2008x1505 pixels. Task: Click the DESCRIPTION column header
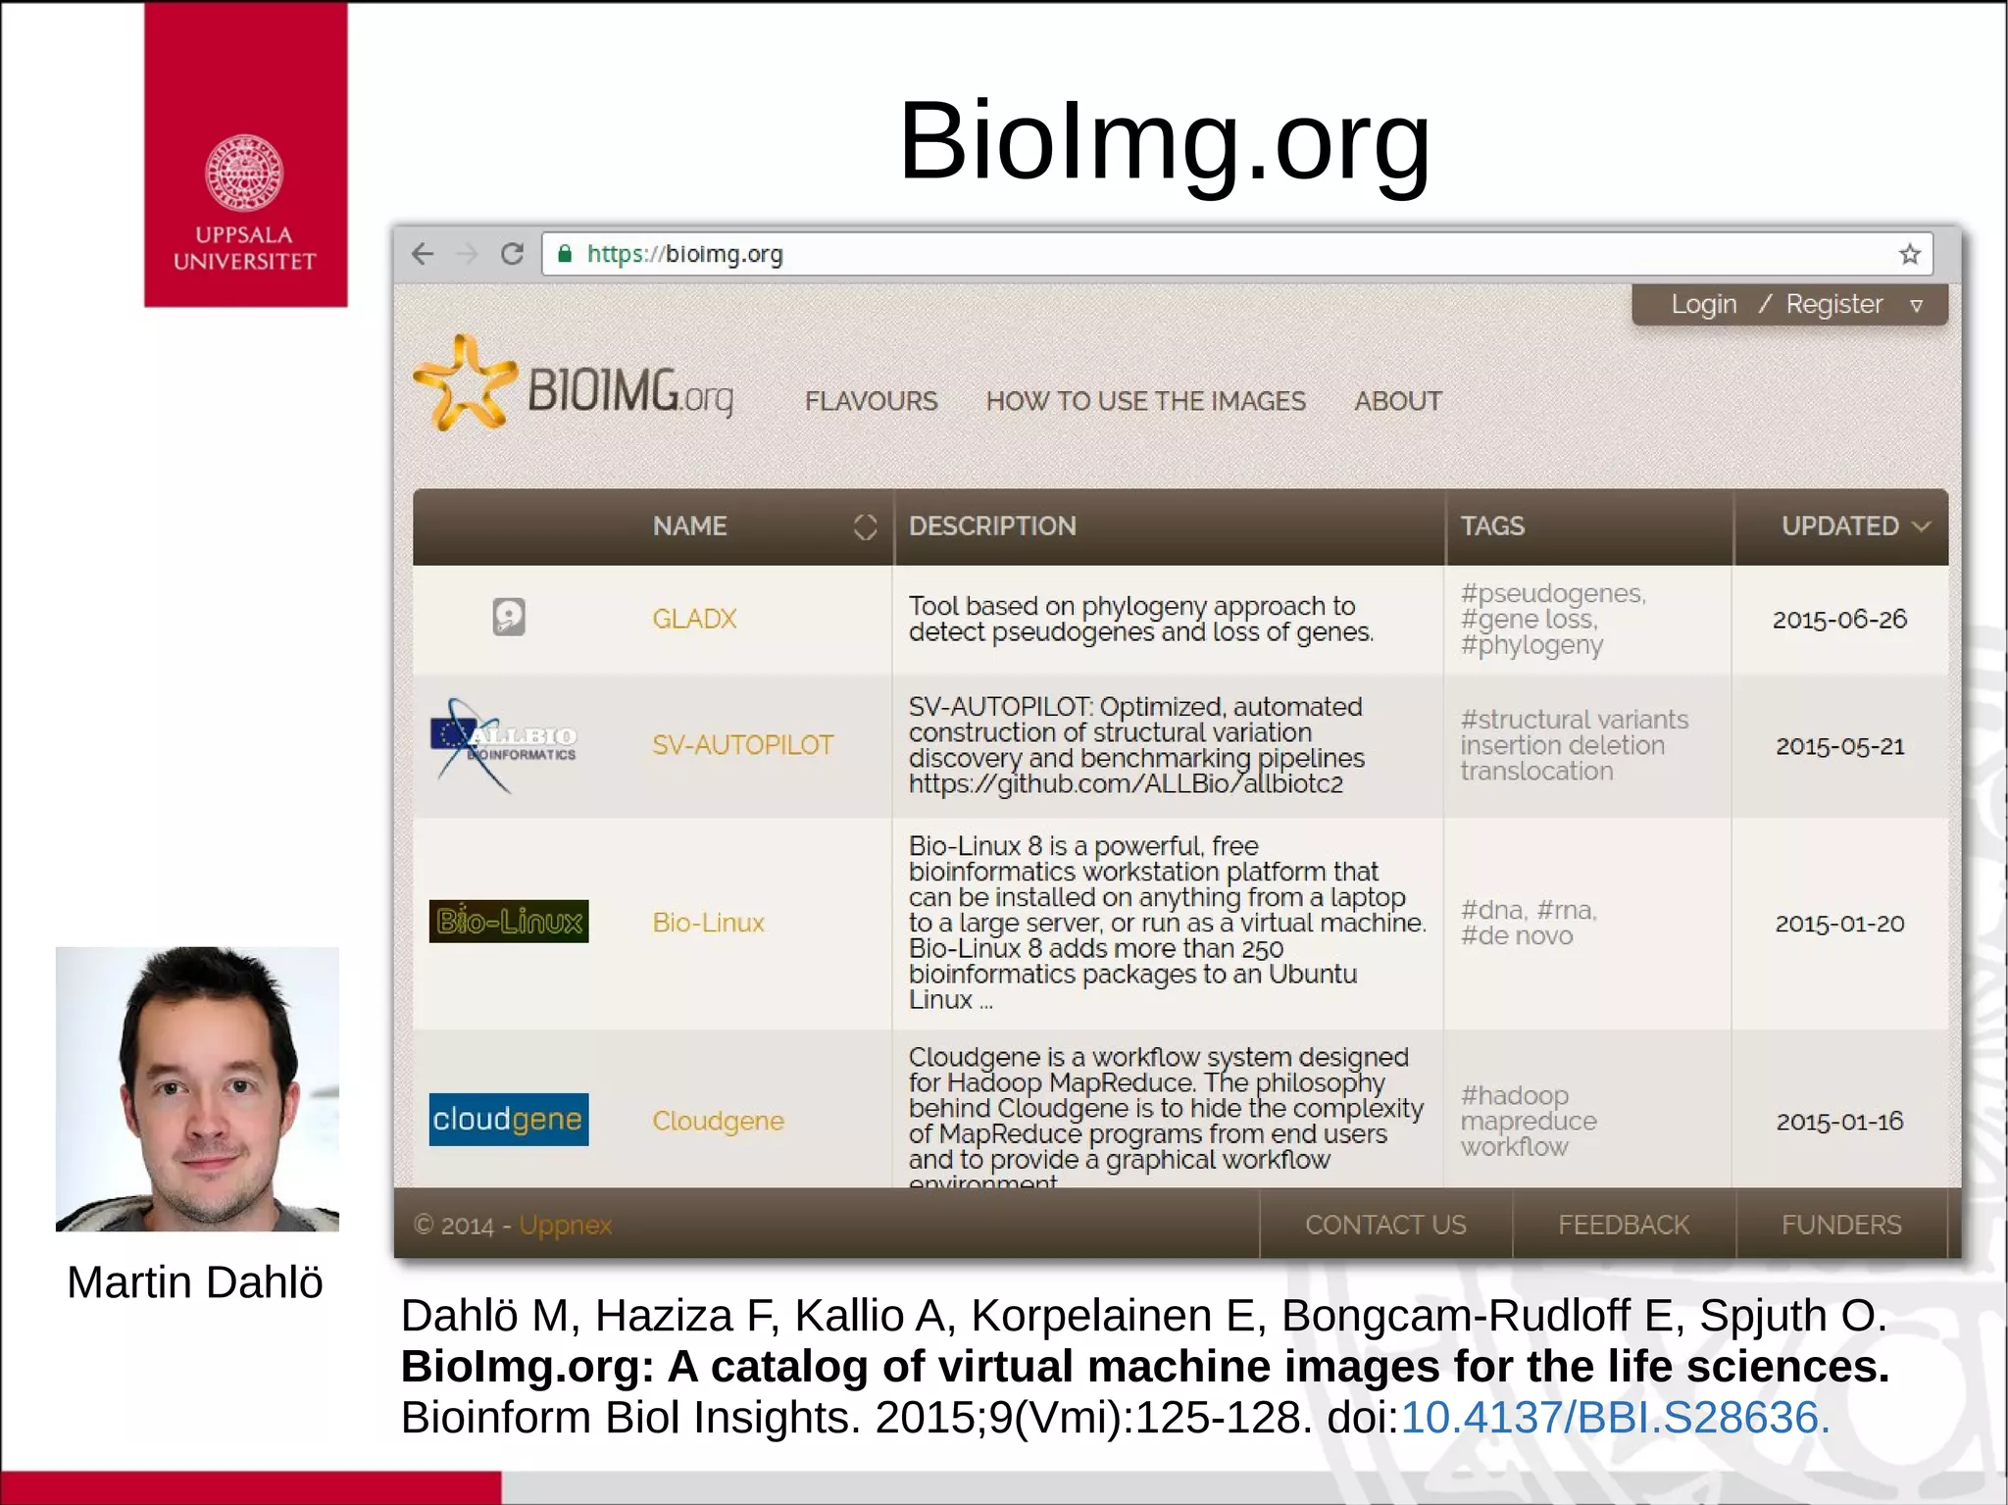tap(992, 526)
